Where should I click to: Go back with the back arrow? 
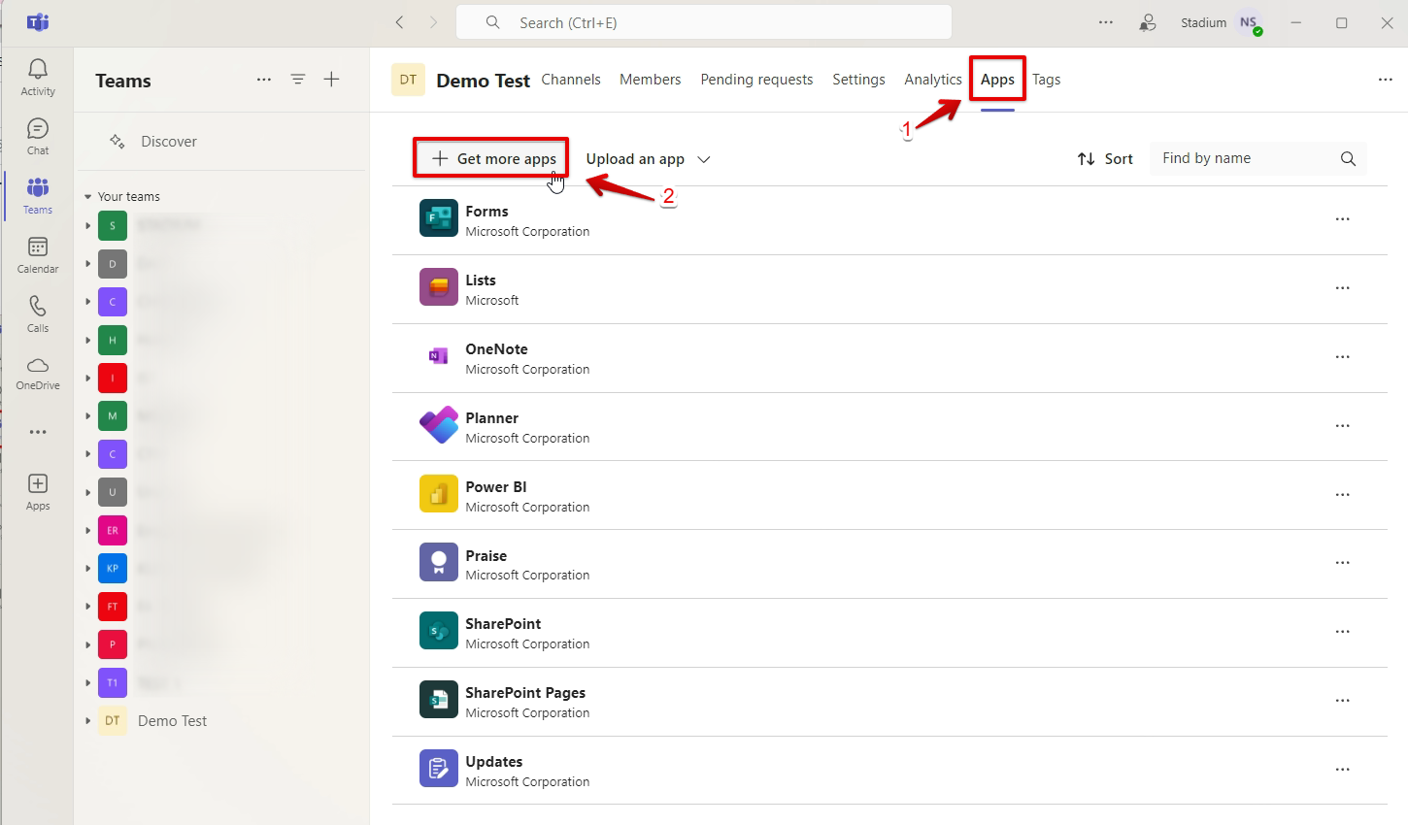399,22
